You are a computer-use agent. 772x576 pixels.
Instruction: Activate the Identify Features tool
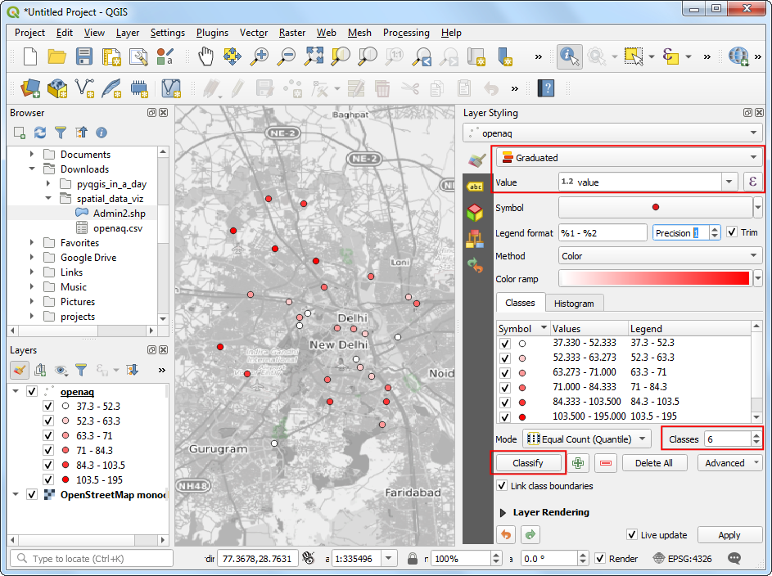[x=570, y=56]
